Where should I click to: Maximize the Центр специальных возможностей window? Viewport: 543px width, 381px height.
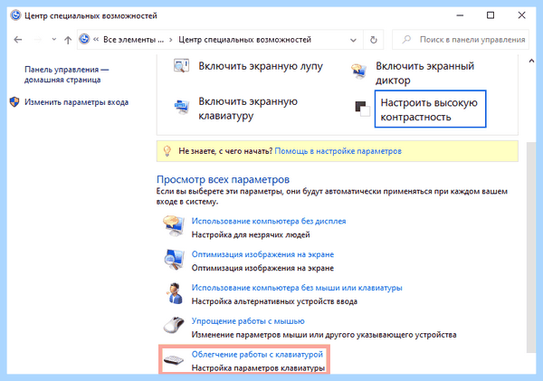click(491, 15)
